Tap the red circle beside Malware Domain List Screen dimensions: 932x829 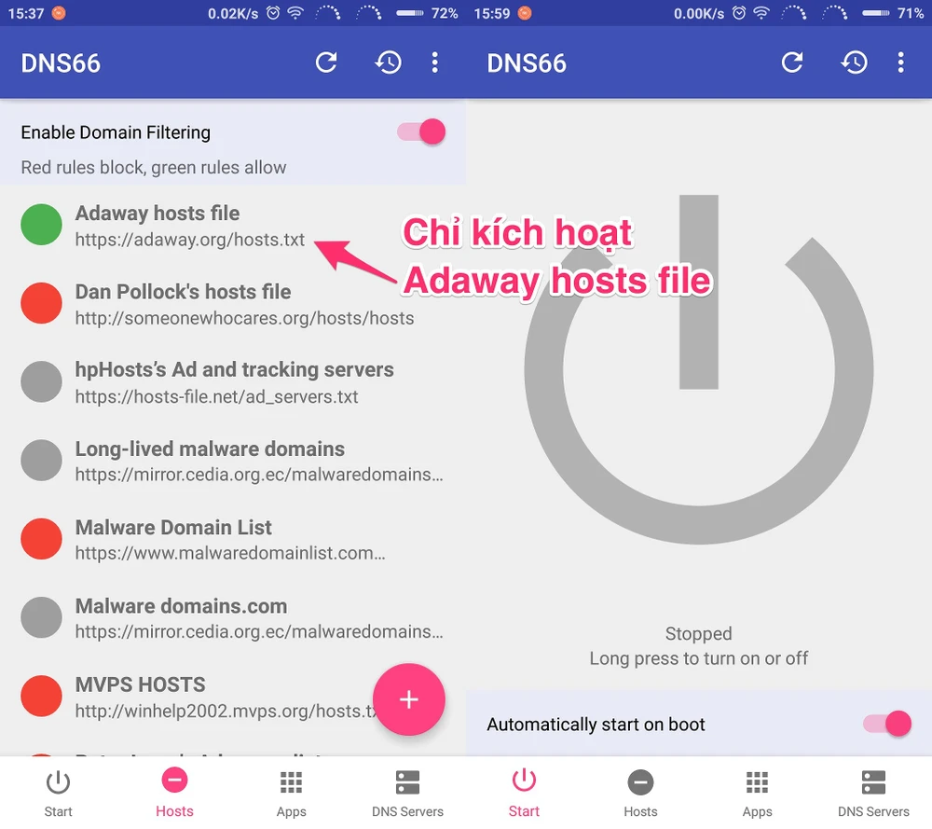(41, 539)
